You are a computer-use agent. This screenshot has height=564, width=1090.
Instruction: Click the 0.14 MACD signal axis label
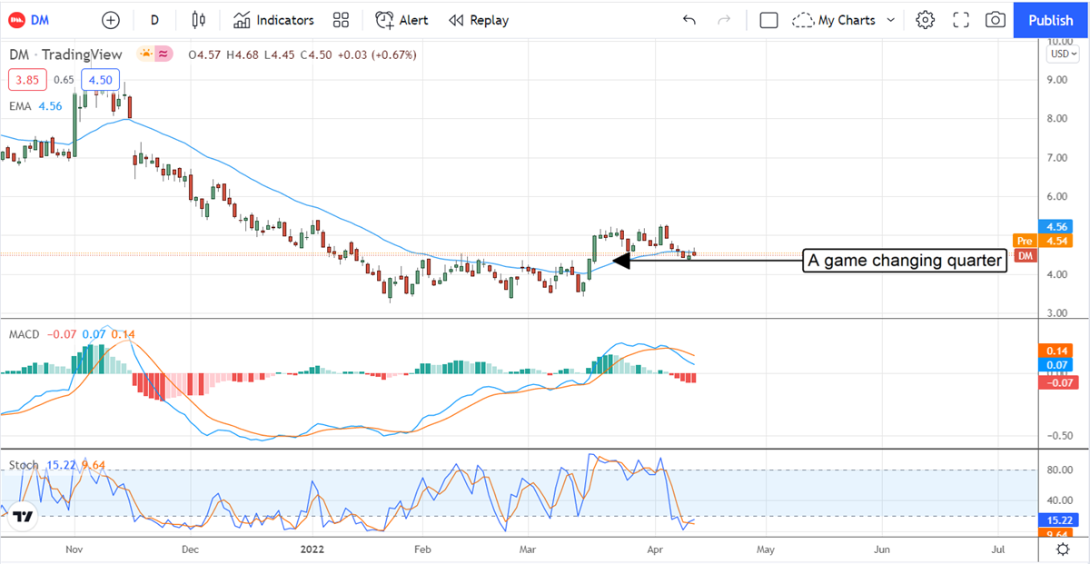pos(1056,350)
